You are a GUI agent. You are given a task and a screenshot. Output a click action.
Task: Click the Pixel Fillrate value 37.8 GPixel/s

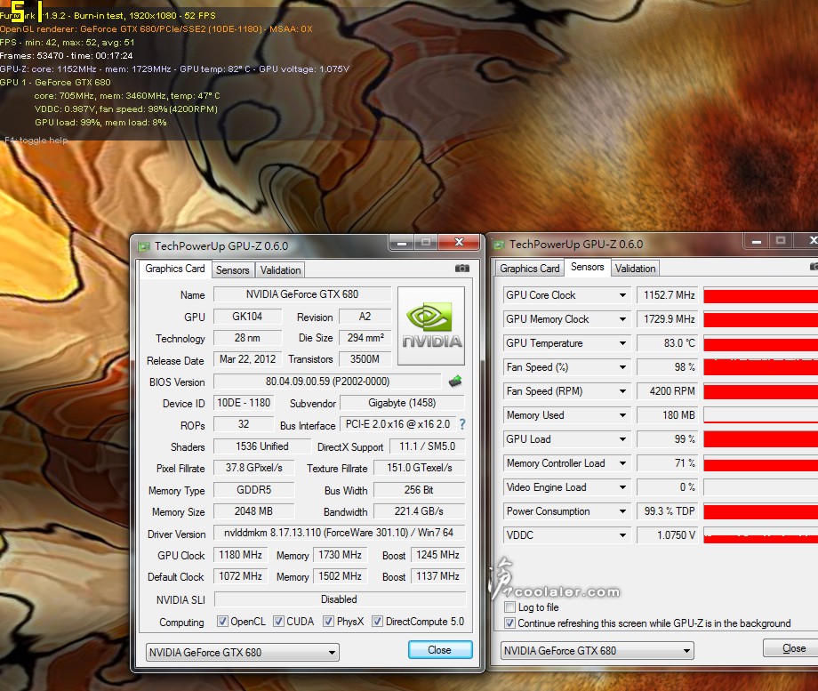tap(253, 468)
